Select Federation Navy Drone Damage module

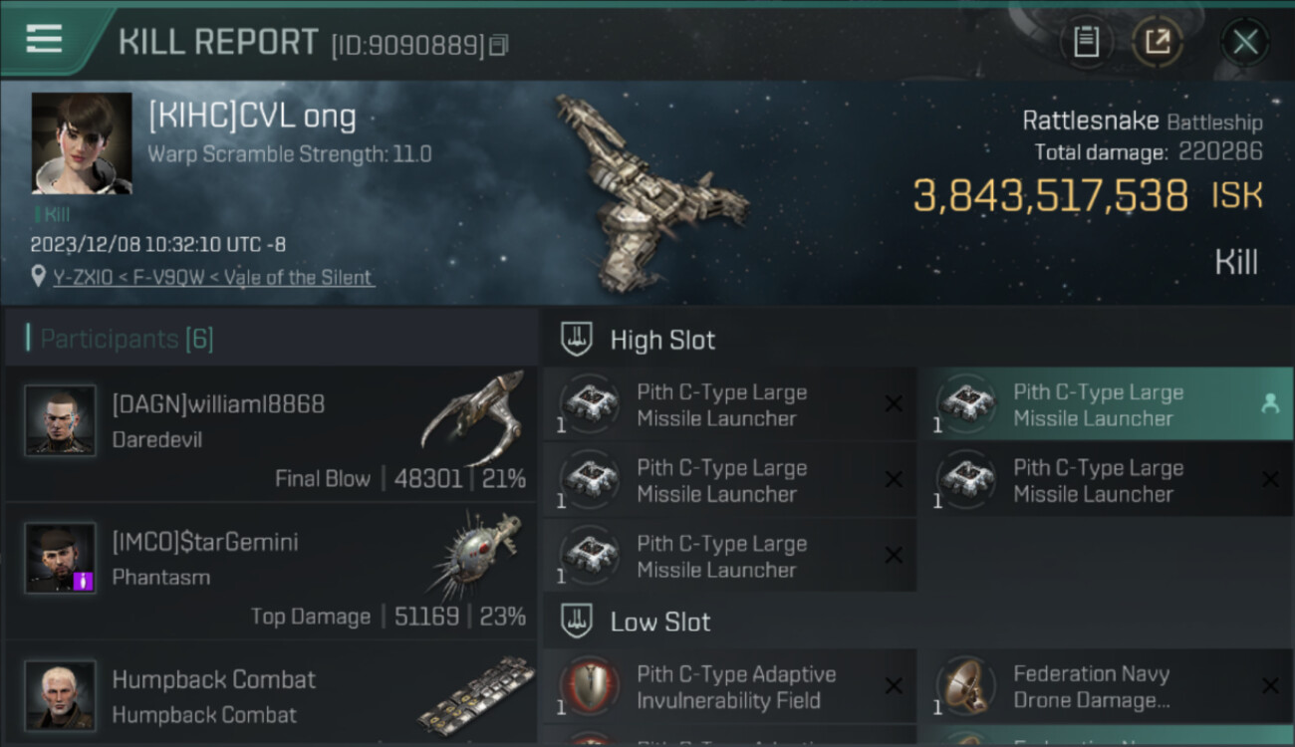pos(1106,686)
